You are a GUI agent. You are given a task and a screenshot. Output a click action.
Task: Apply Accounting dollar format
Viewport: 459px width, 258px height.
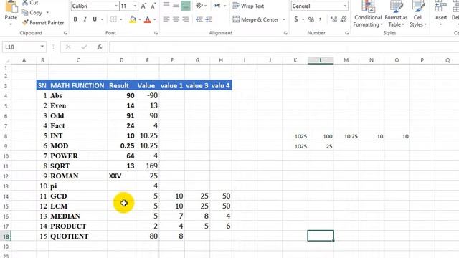pos(296,19)
